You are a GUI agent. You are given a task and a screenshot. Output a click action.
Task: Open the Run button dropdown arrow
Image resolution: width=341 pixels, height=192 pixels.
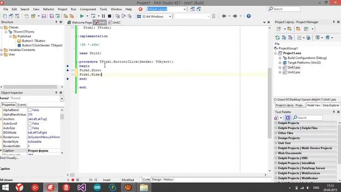click(x=87, y=16)
